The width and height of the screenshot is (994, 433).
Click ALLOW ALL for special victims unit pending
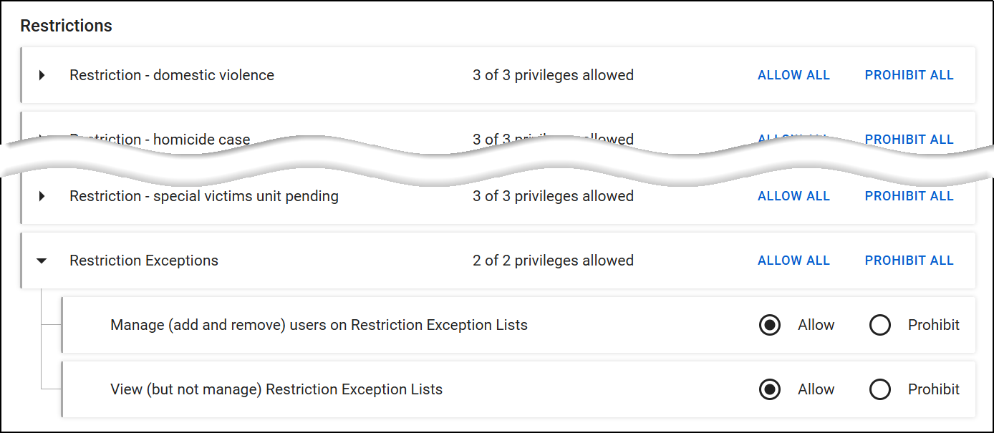pyautogui.click(x=793, y=196)
